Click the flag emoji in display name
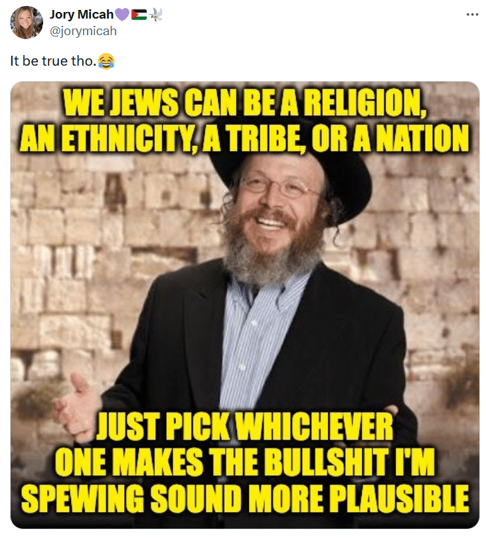The width and height of the screenshot is (486, 538). click(x=139, y=15)
